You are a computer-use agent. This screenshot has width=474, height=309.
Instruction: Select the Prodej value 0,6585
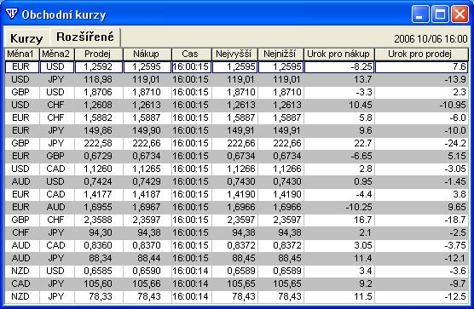pos(99,271)
